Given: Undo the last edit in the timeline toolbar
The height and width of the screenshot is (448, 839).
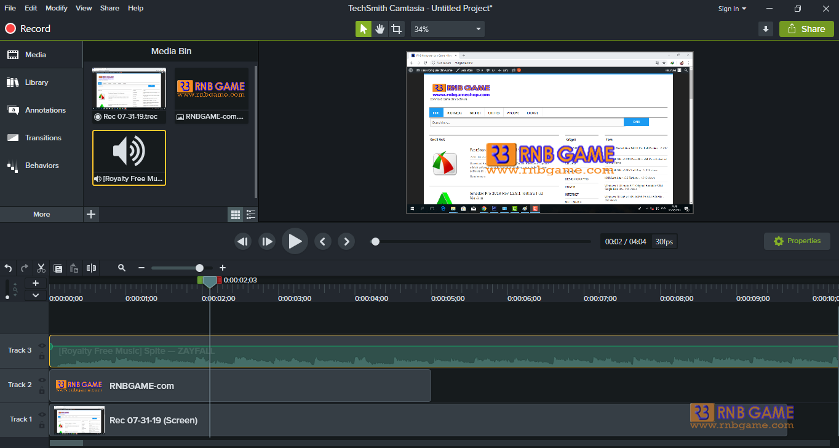Looking at the screenshot, I should [x=8, y=268].
